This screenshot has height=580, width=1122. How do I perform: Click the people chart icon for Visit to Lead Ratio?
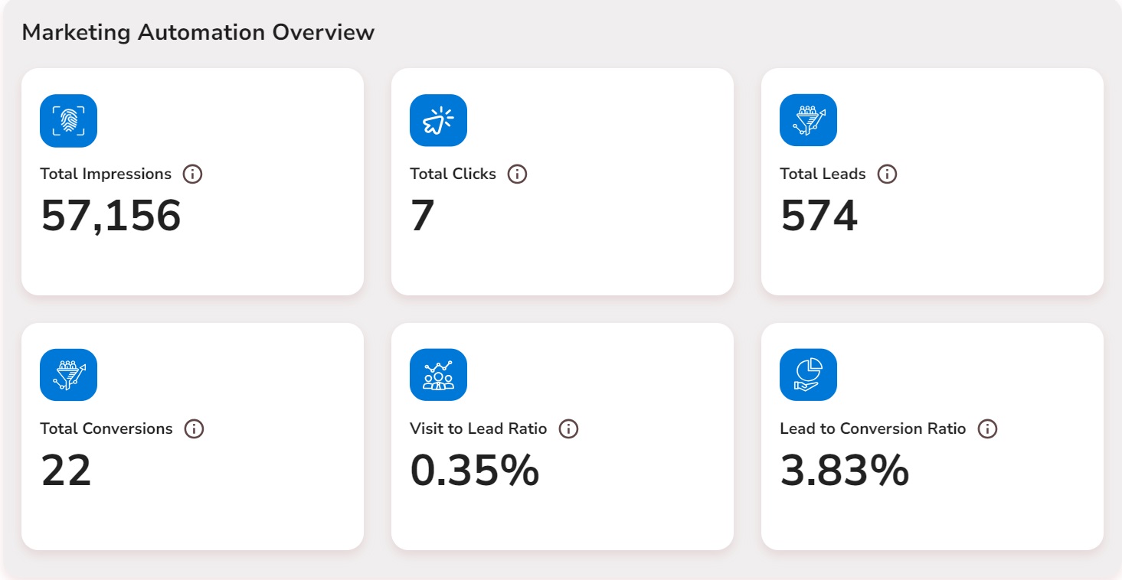click(438, 375)
